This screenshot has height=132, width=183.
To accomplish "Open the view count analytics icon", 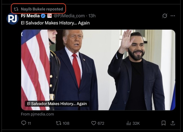I will pyautogui.click(x=129, y=123).
